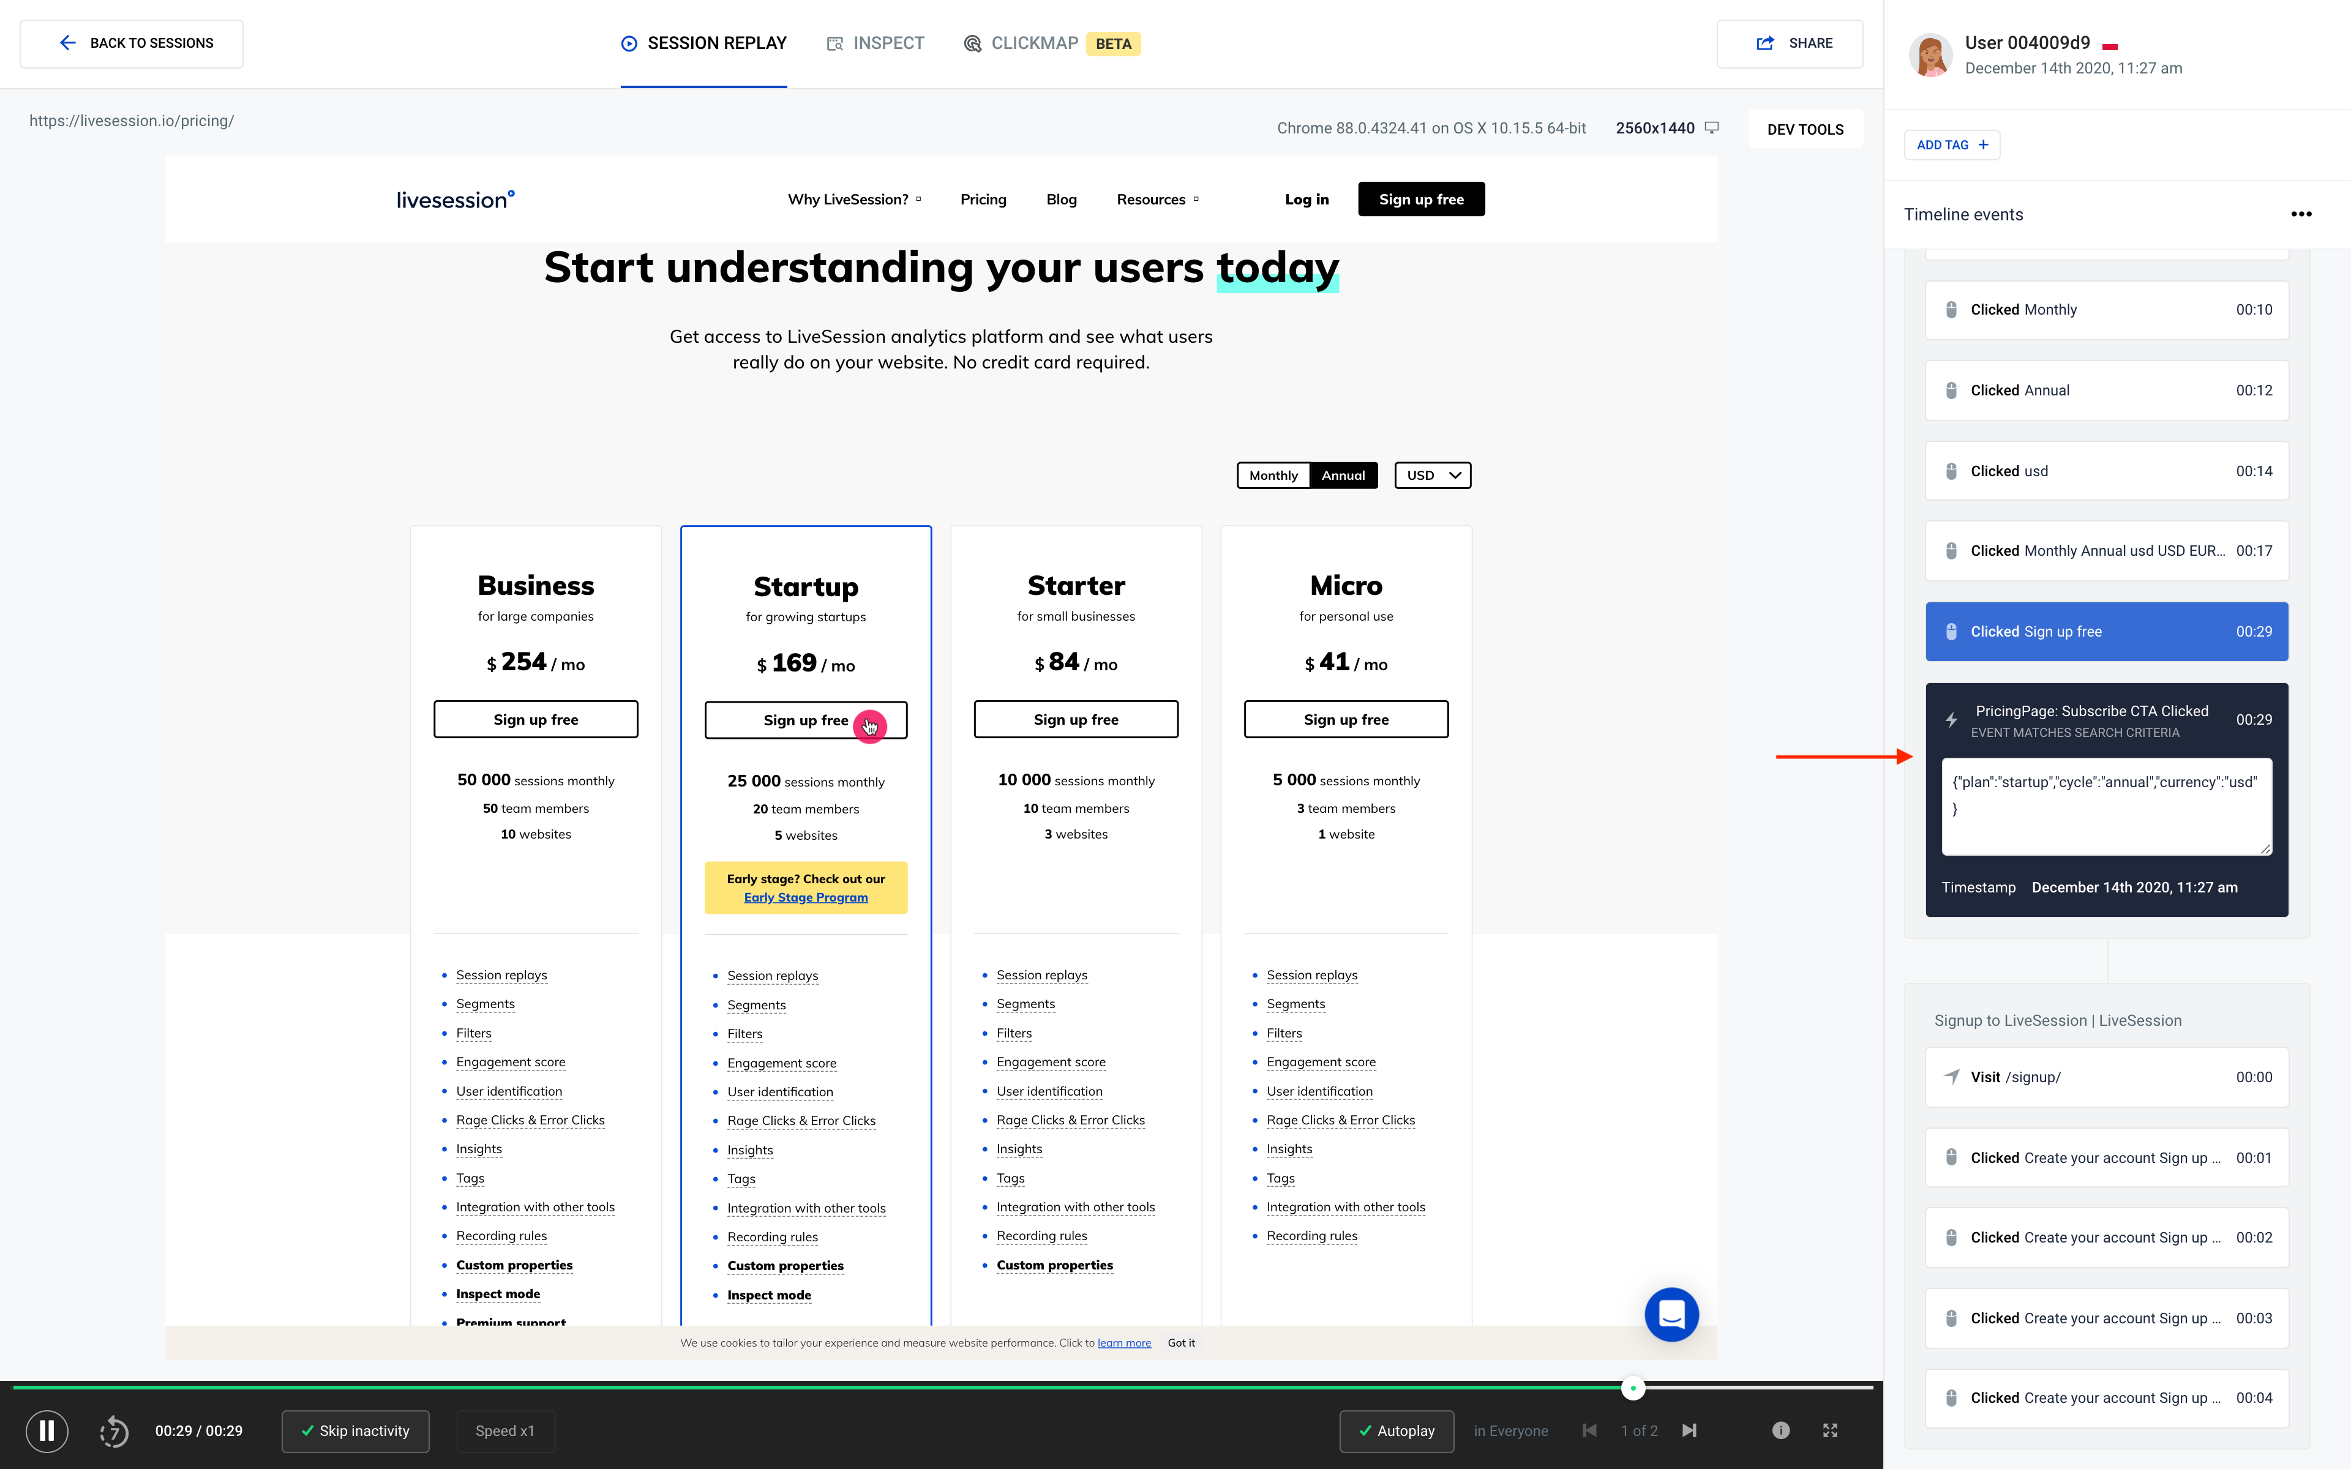Screen dimensions: 2351x1469
Task: Change the playback Speed x1 setting
Action: (504, 1430)
